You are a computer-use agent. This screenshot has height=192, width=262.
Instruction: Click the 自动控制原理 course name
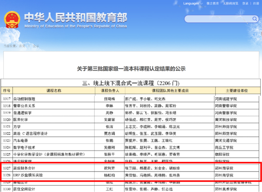pyautogui.click(x=24, y=99)
